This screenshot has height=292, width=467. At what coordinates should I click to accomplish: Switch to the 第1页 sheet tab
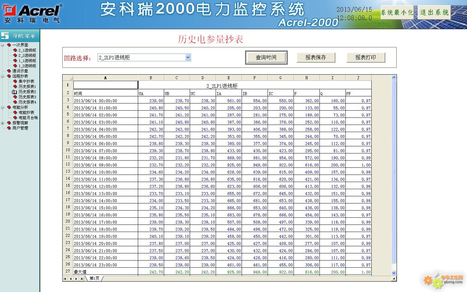[x=94, y=278]
